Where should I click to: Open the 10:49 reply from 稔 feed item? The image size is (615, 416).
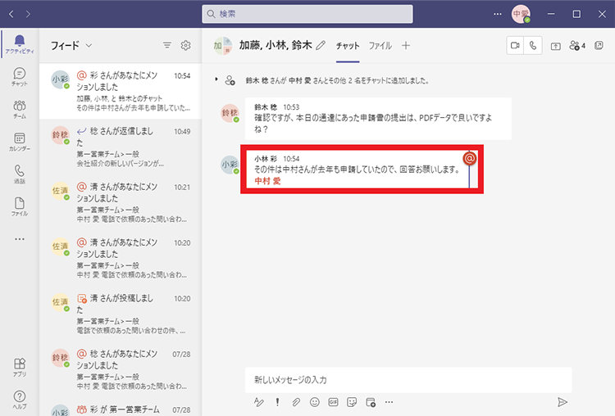(121, 147)
